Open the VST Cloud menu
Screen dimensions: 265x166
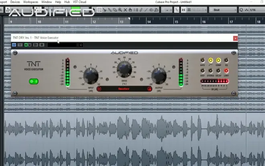coord(79,2)
